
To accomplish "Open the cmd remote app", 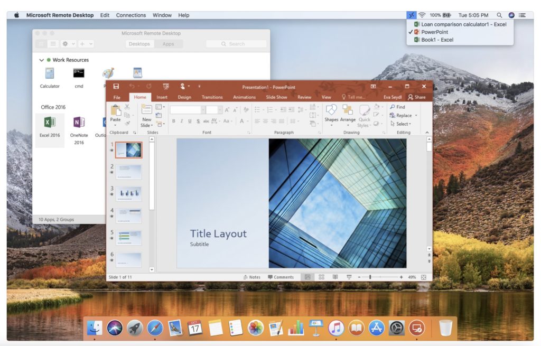I will tap(79, 73).
